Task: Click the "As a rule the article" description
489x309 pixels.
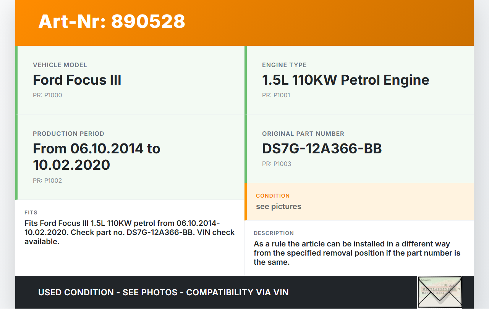Action: (x=357, y=253)
